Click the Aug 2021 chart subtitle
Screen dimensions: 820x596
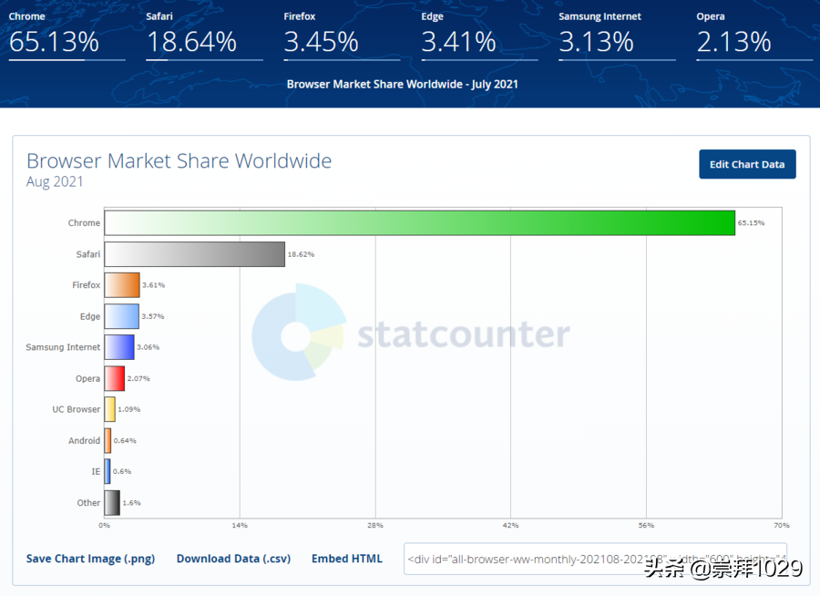click(55, 181)
